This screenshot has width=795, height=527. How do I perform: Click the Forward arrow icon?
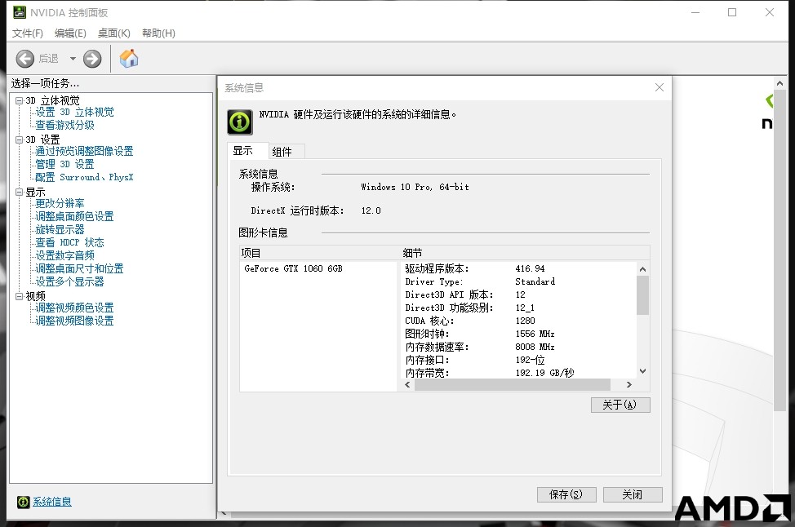click(x=92, y=59)
